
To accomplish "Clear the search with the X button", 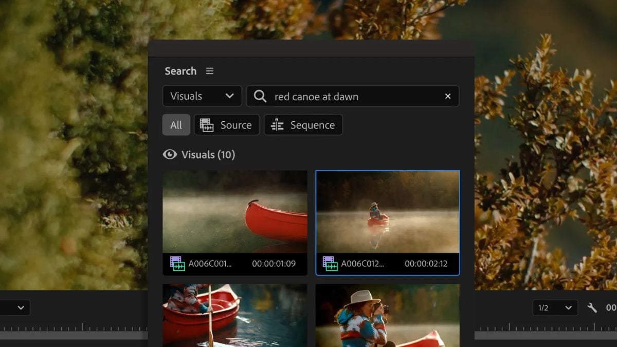I will [x=447, y=96].
